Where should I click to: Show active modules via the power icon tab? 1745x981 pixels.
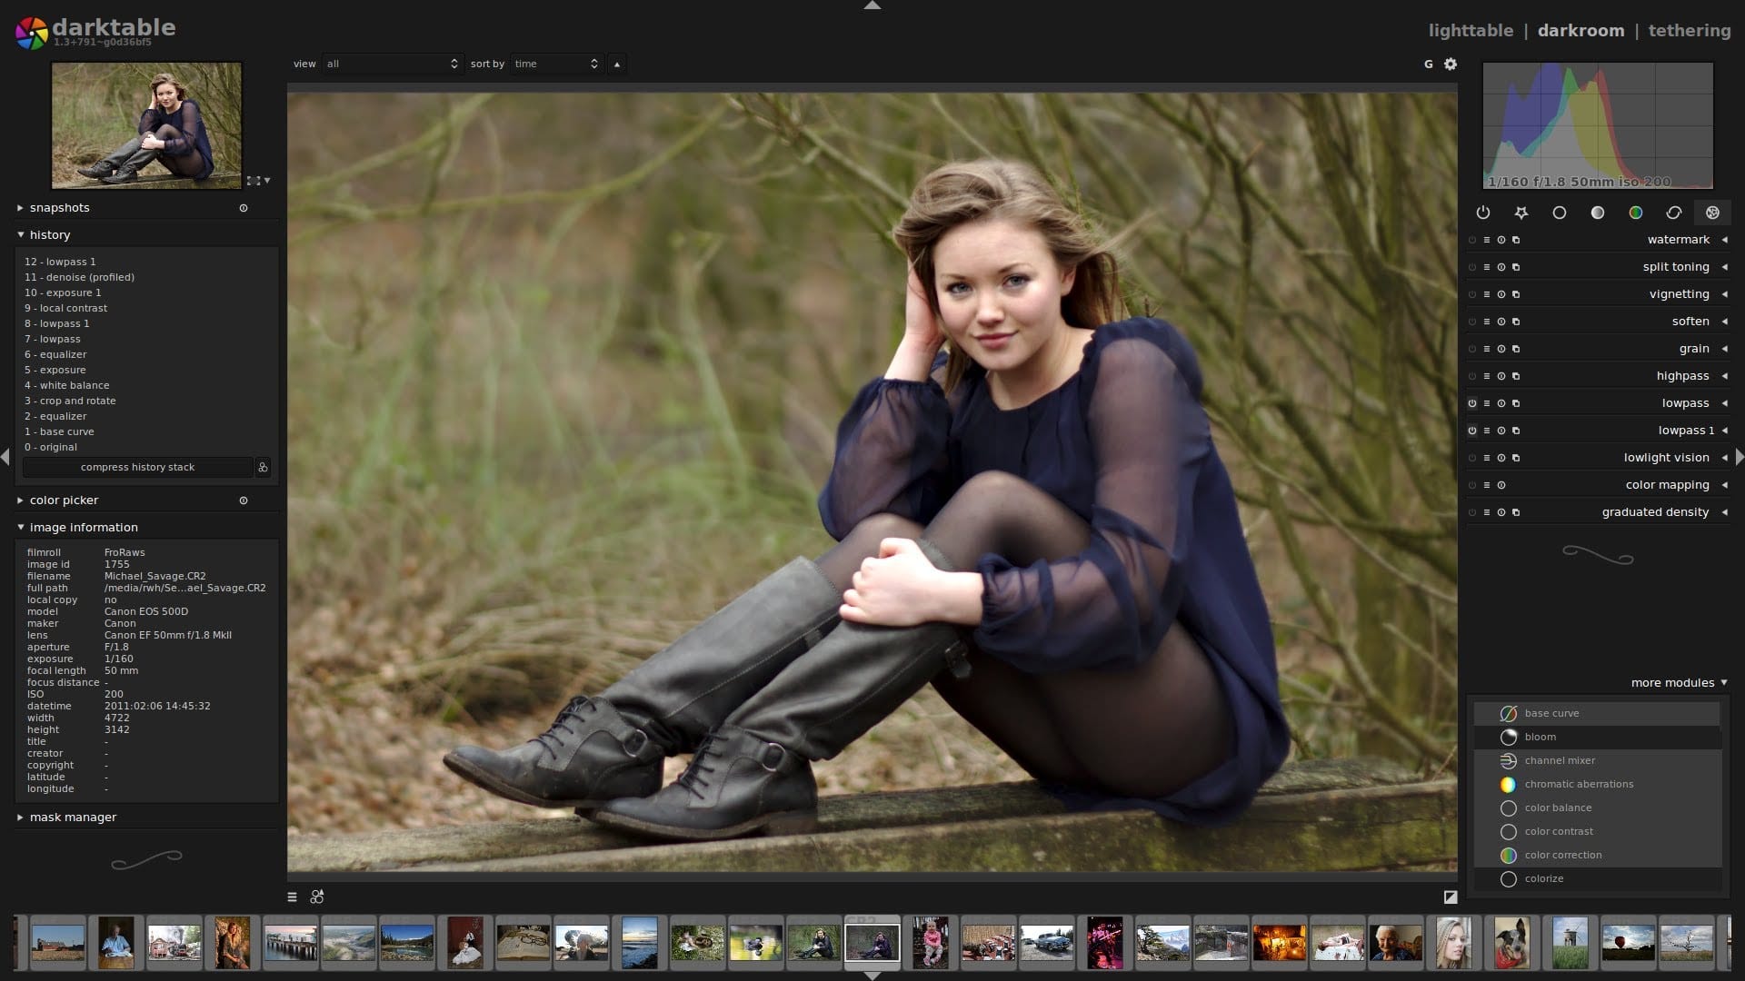(x=1483, y=213)
